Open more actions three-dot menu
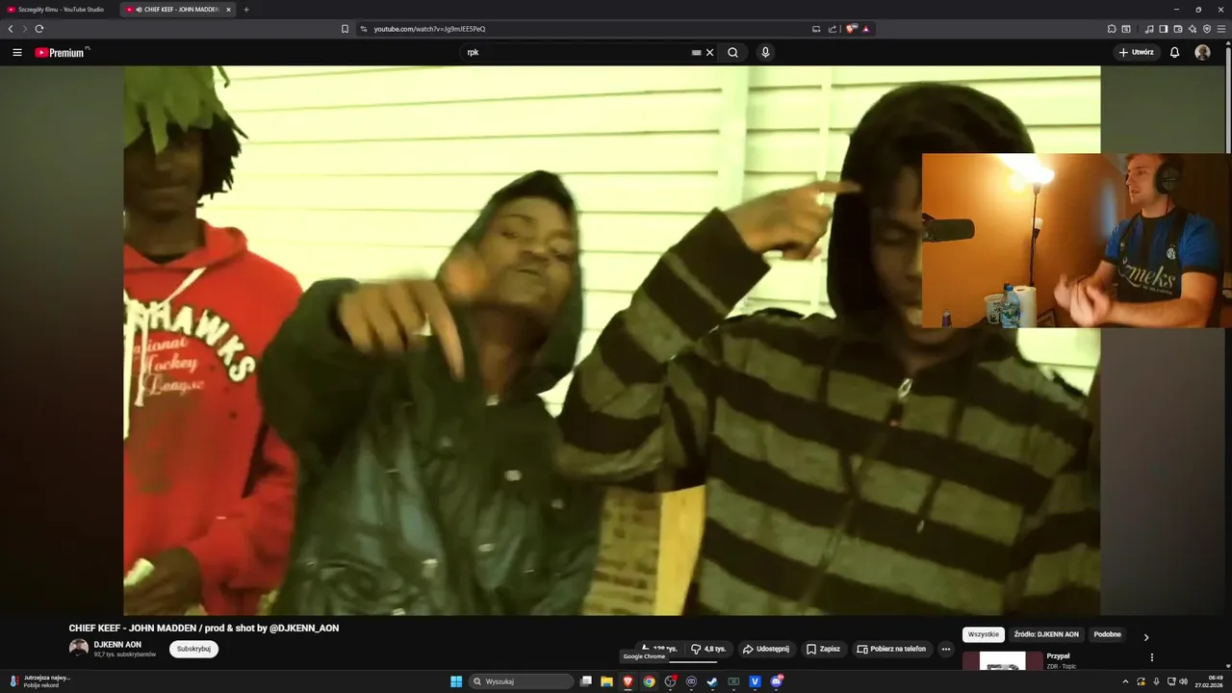Screen dimensions: 1232x693 (946, 649)
